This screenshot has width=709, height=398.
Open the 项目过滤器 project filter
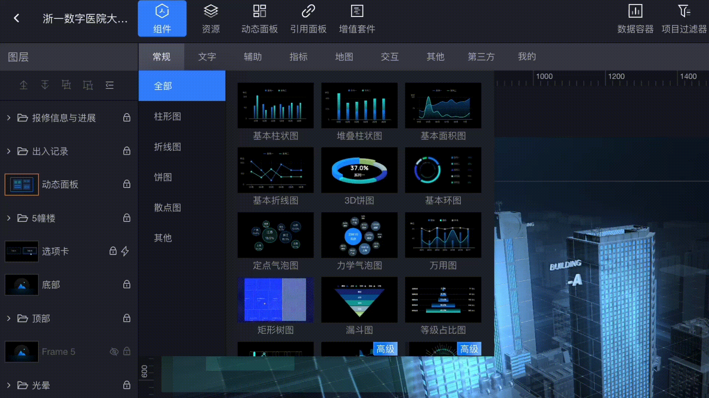pos(684,19)
